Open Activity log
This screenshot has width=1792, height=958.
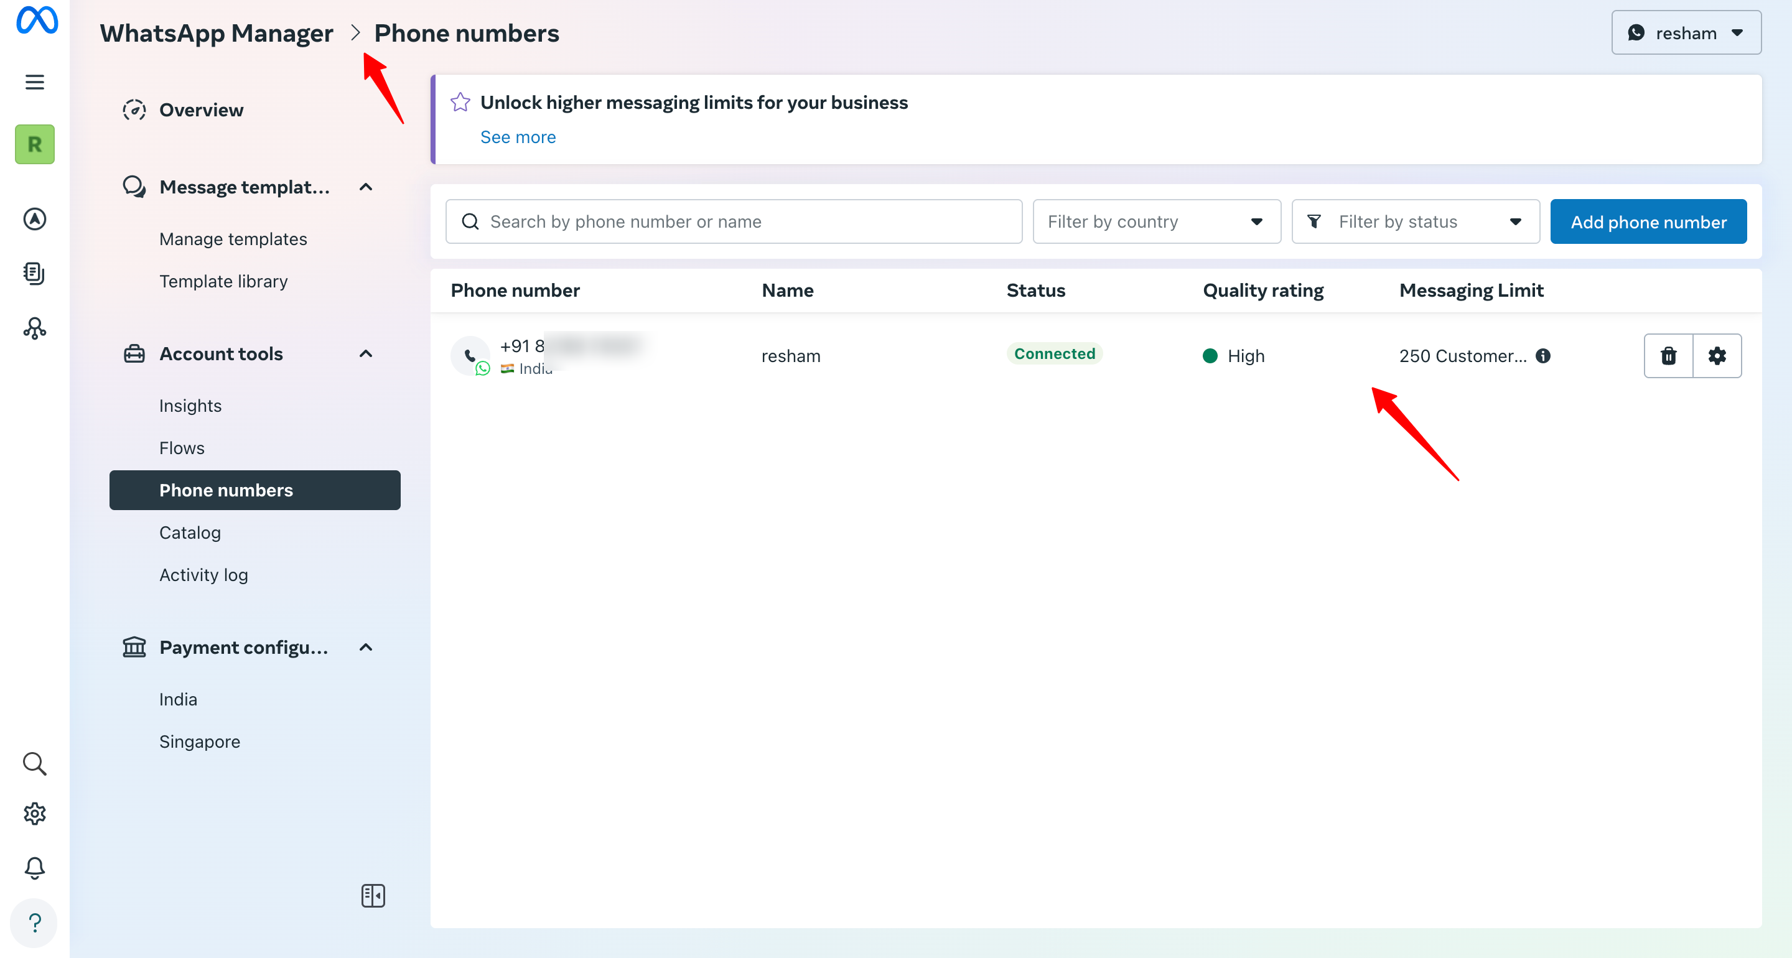tap(203, 575)
